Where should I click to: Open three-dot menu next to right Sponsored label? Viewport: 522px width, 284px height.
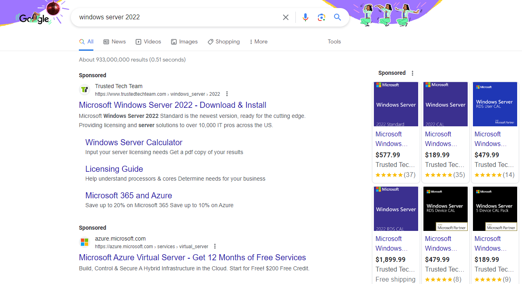413,73
